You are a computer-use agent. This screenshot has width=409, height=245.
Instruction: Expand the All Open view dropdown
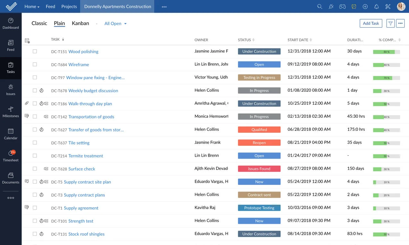tap(115, 24)
